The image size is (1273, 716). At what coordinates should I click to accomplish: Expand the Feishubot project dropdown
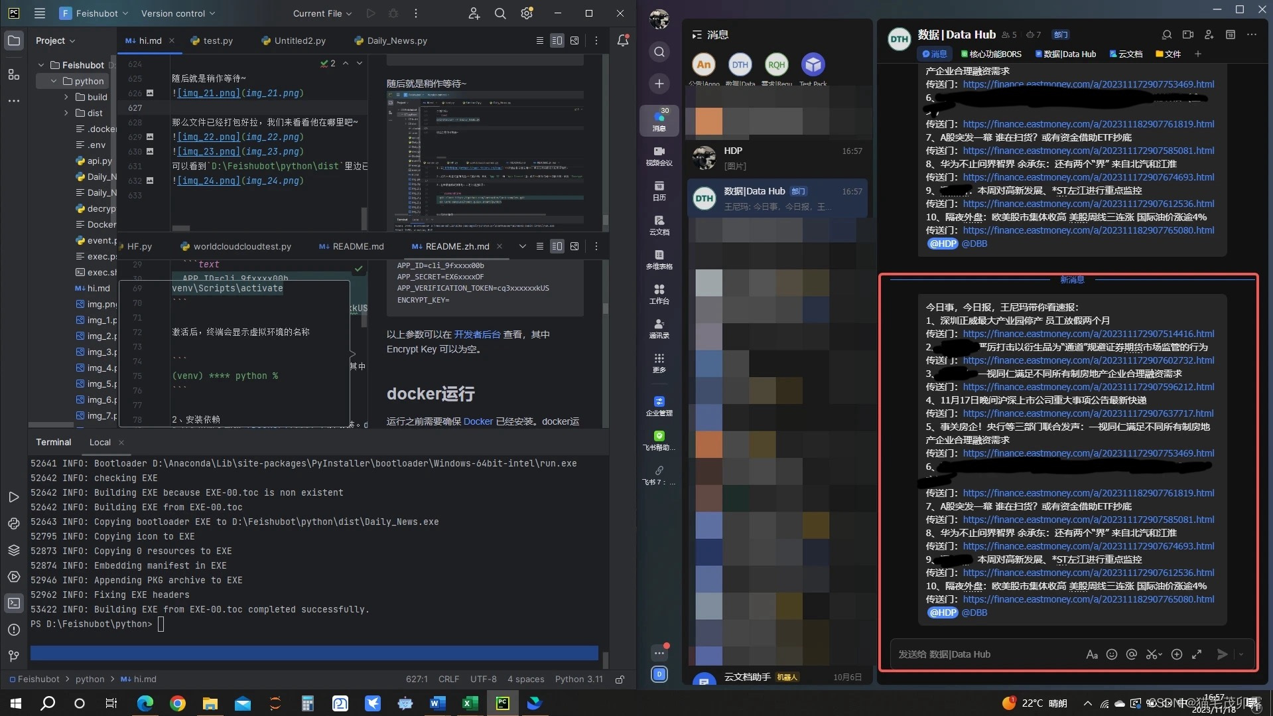click(94, 13)
